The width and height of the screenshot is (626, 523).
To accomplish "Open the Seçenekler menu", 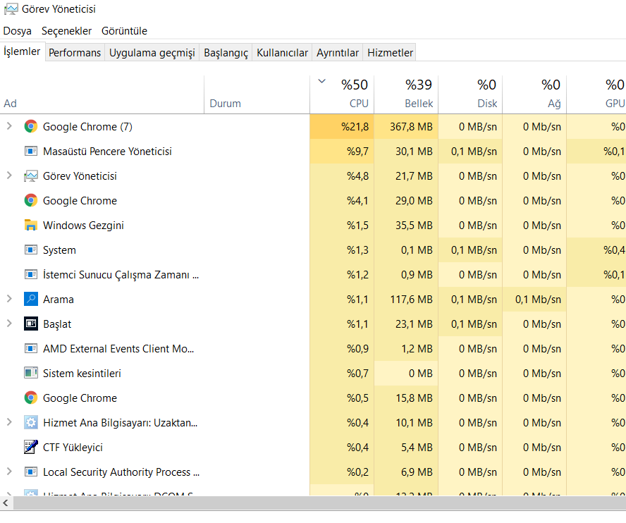I will click(67, 31).
